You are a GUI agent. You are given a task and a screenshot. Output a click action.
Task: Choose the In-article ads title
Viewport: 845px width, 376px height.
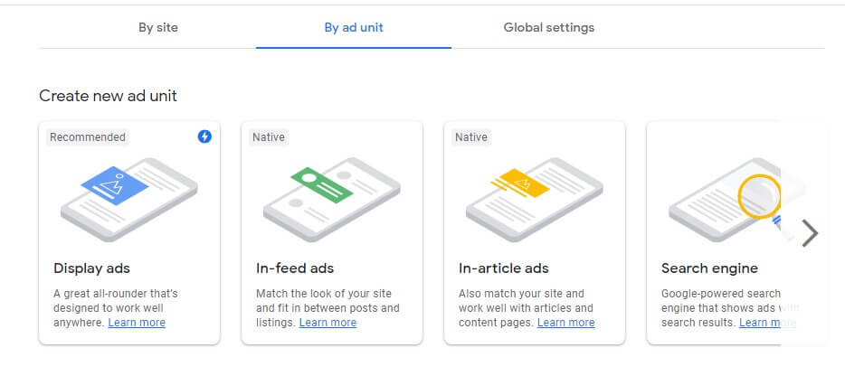503,268
